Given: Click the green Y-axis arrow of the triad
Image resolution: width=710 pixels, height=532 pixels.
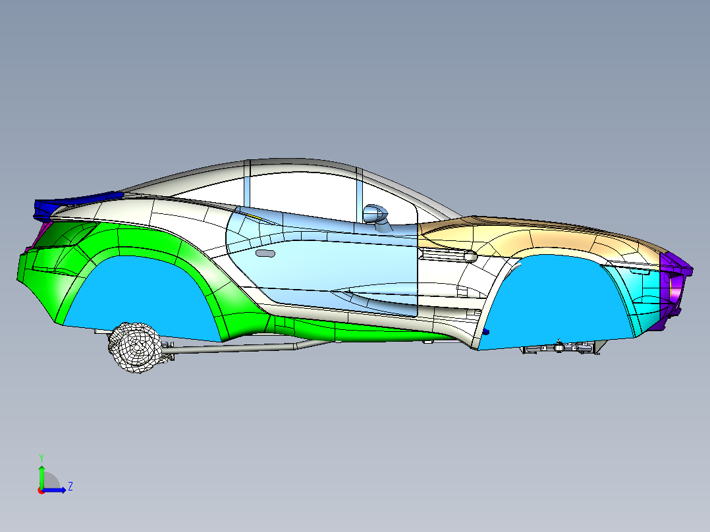Looking at the screenshot, I should 41,477.
